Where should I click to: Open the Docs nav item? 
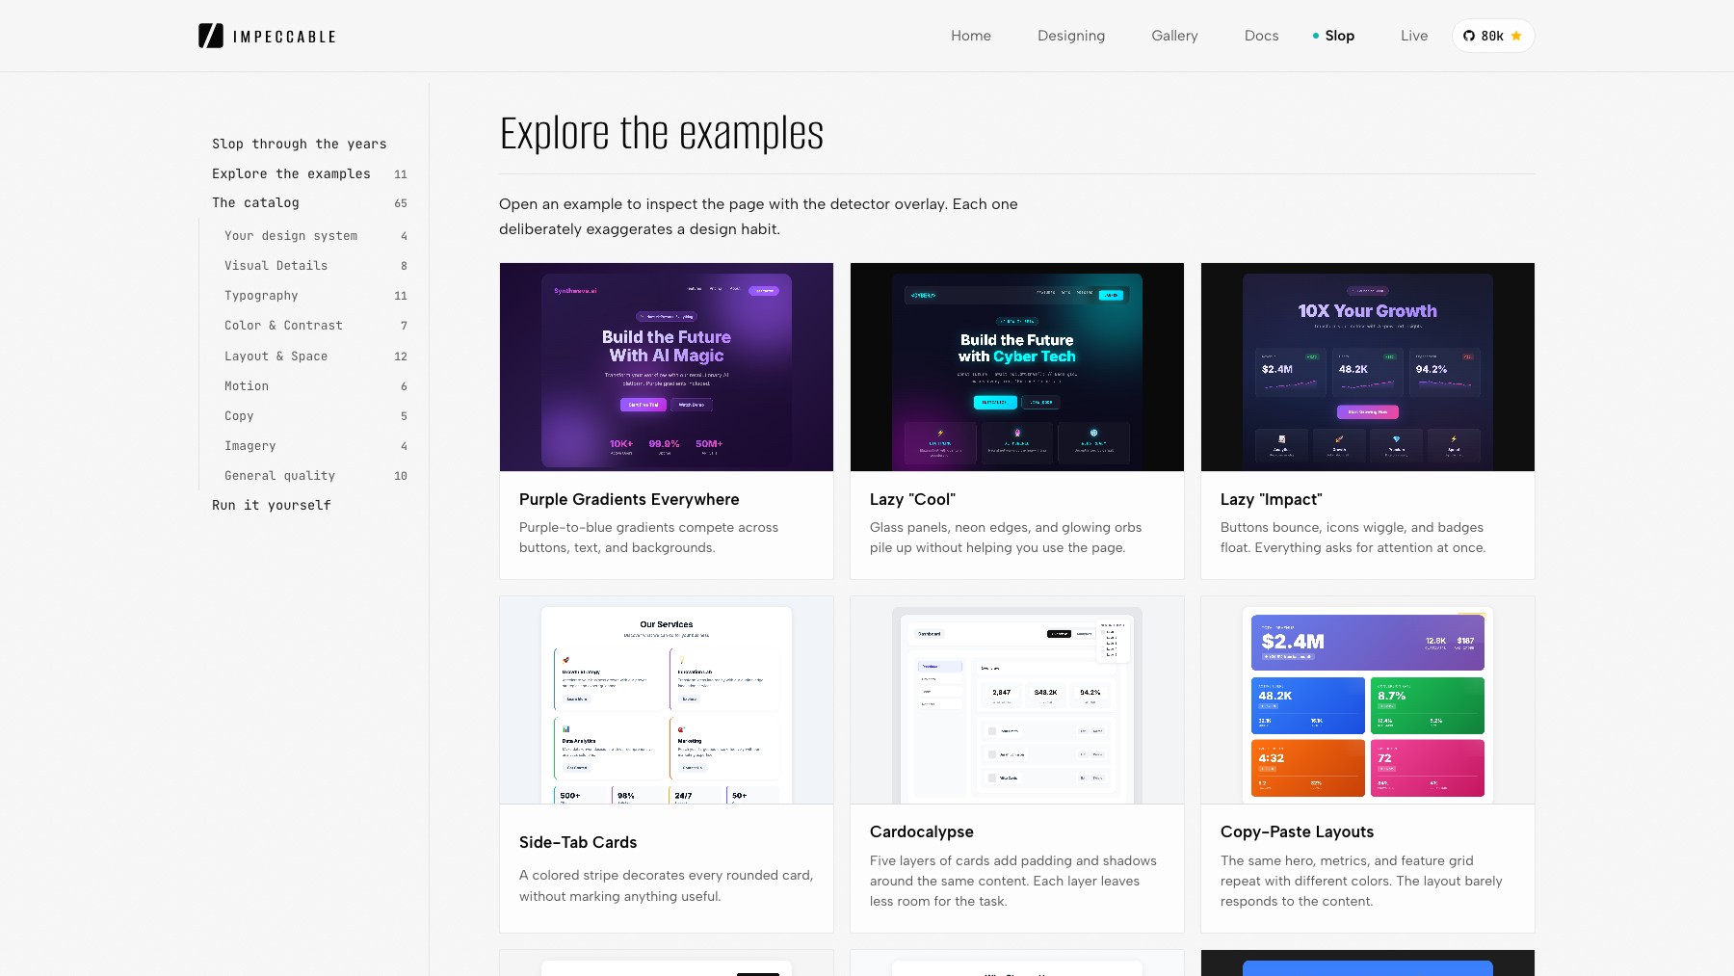[1261, 36]
